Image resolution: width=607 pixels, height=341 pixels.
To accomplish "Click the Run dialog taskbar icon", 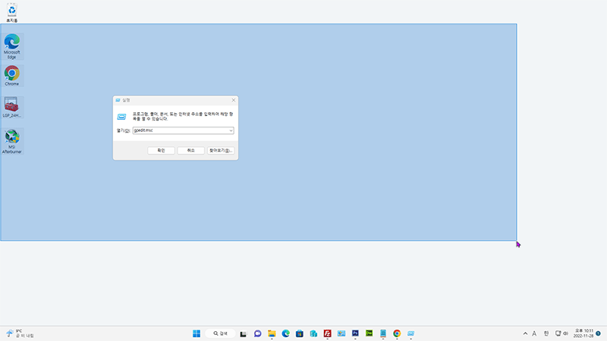I will click(x=410, y=333).
